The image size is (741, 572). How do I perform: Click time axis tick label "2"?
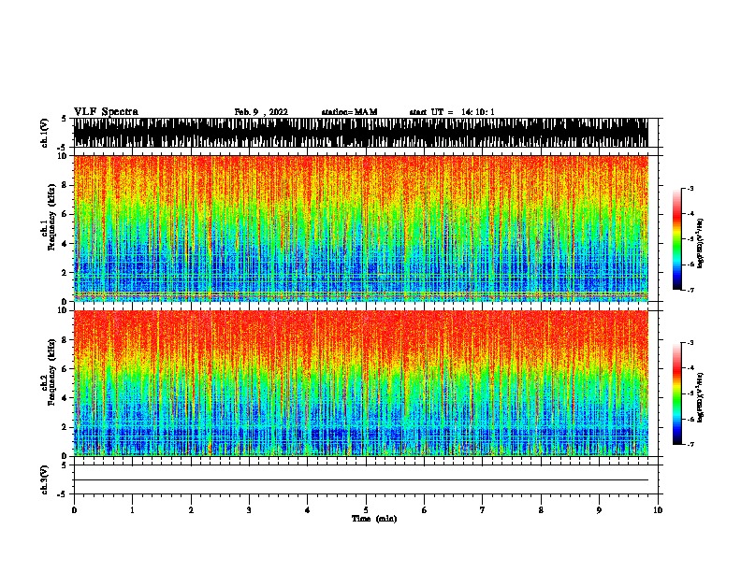click(x=191, y=510)
